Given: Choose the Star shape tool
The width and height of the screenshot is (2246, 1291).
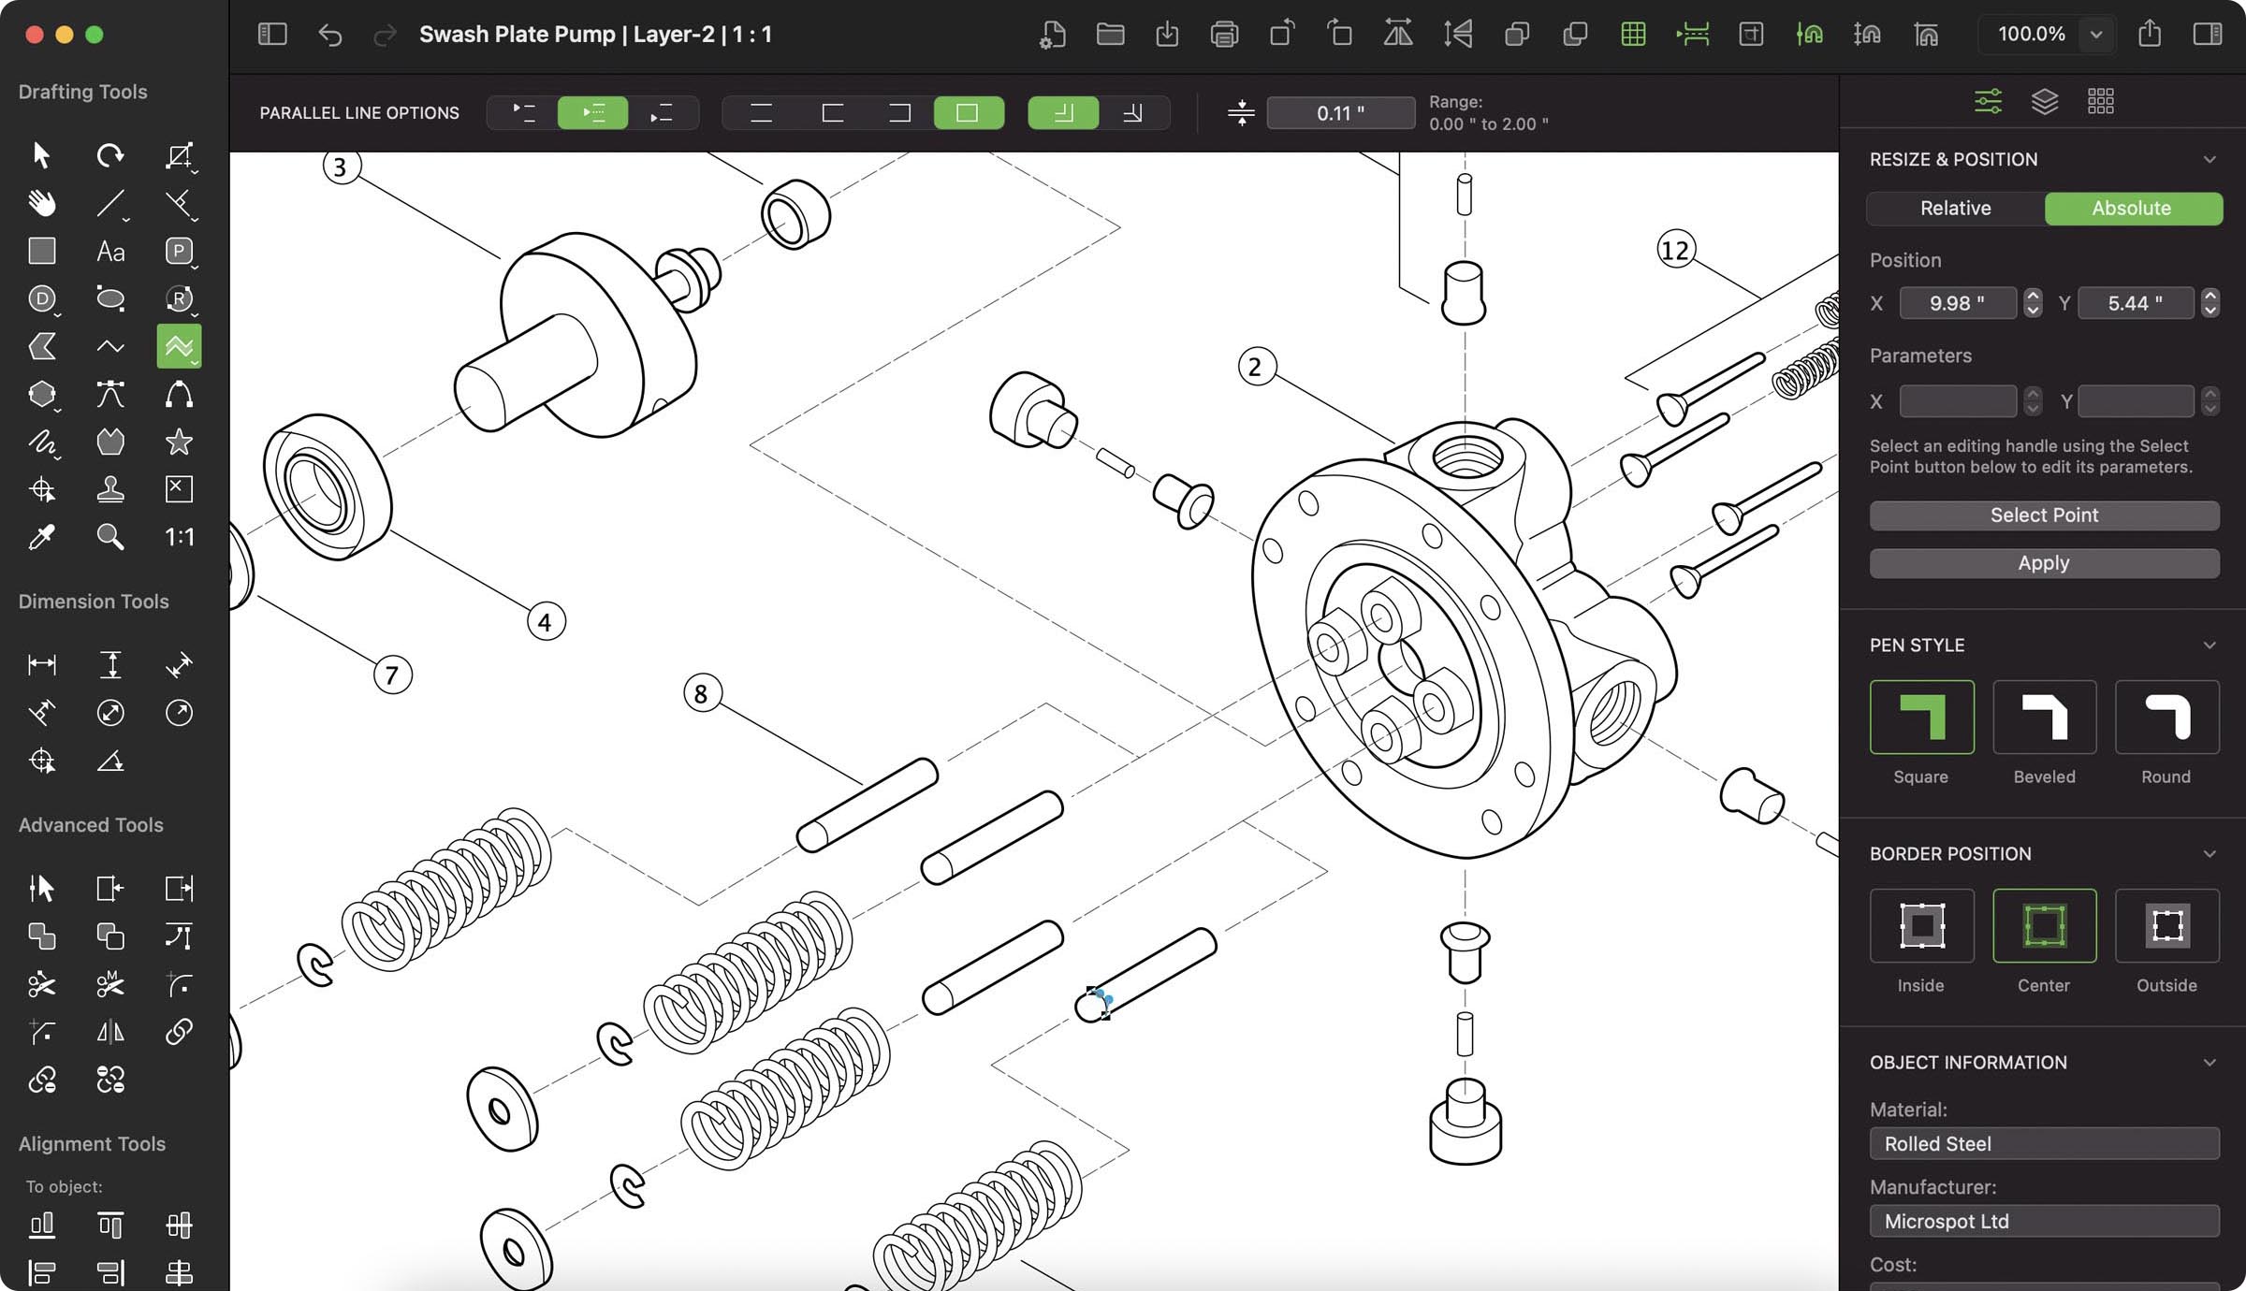Looking at the screenshot, I should pyautogui.click(x=179, y=442).
